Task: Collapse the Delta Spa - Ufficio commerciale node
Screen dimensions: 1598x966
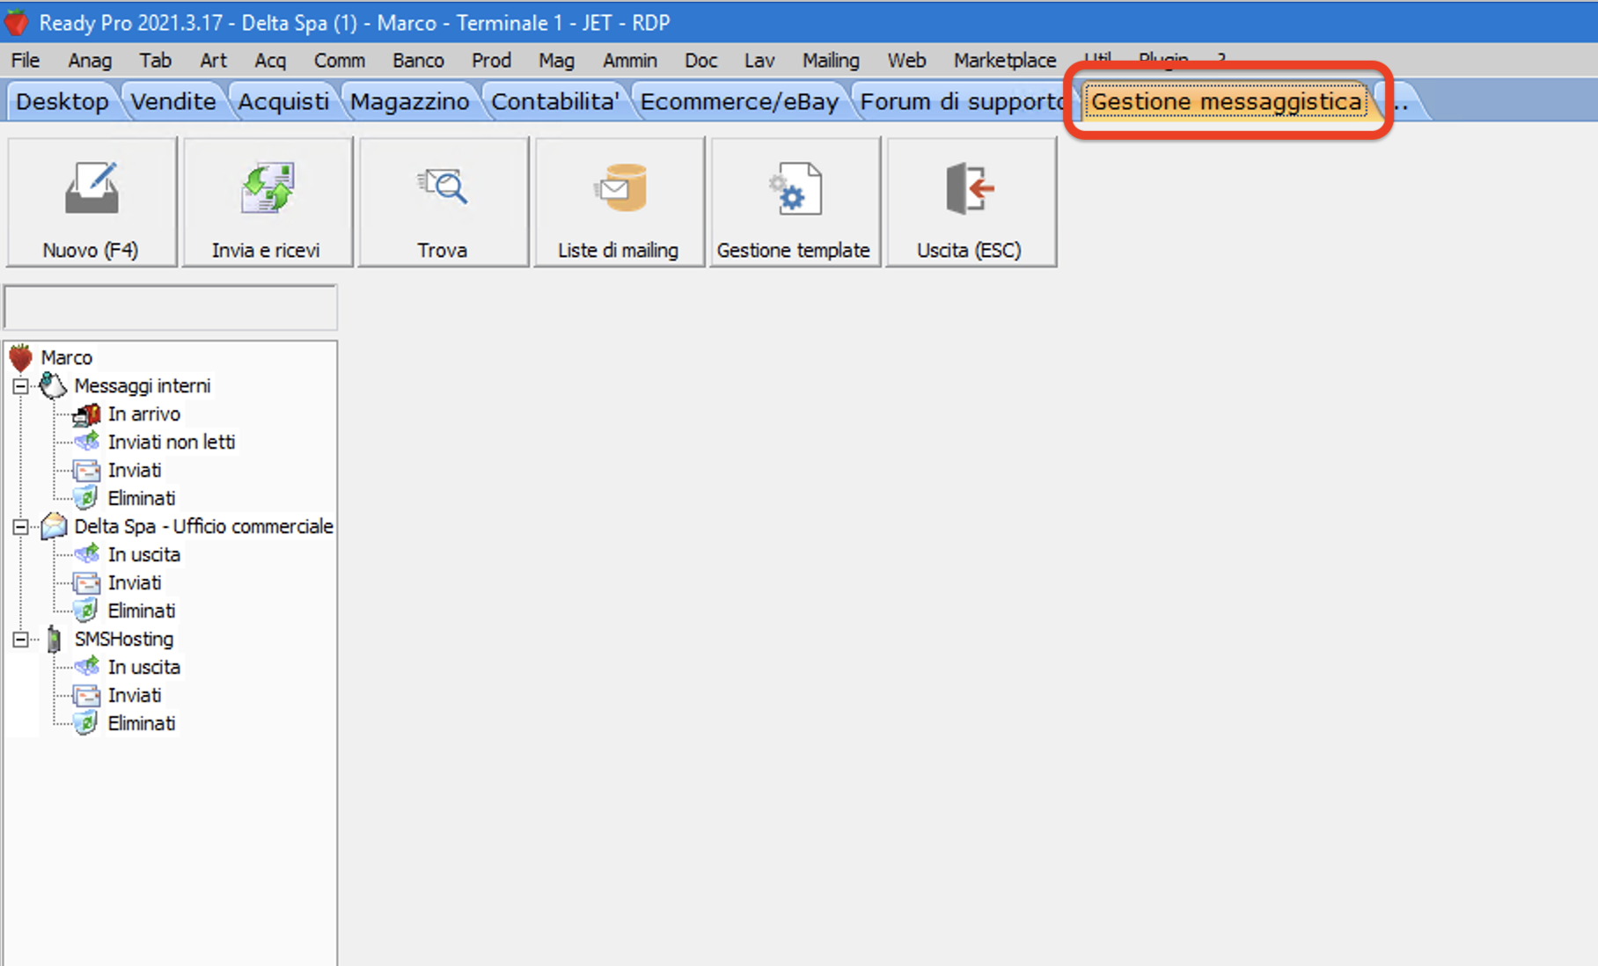Action: pos(20,527)
